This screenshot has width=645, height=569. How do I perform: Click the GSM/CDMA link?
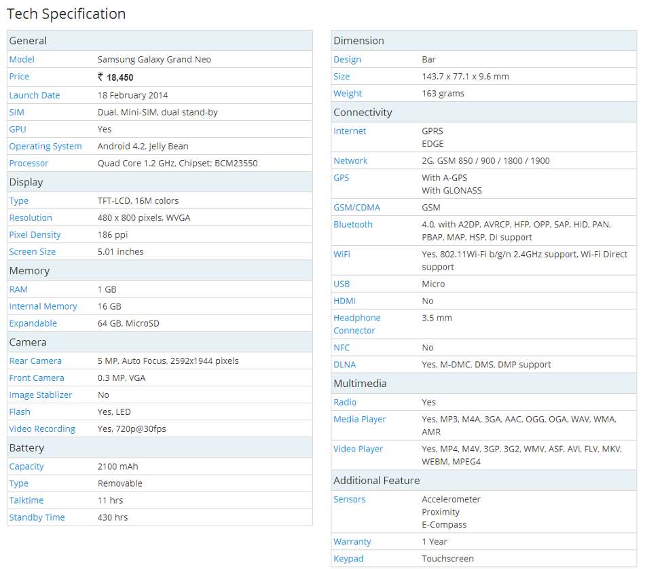pyautogui.click(x=356, y=208)
